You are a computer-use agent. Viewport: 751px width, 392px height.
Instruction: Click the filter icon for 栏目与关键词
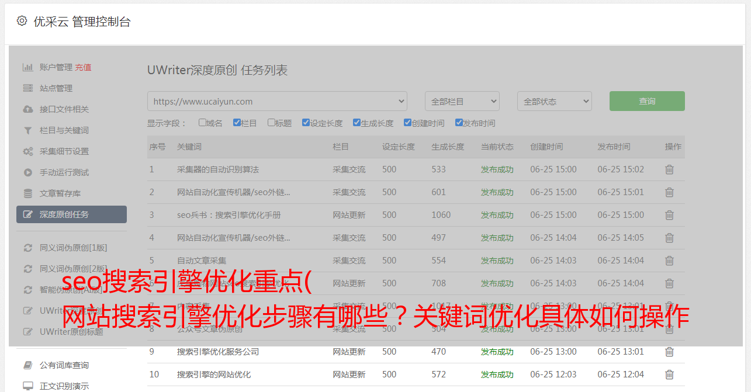tap(27, 130)
